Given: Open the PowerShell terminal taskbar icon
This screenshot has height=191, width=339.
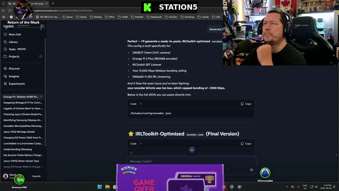Looking at the screenshot, I should [x=239, y=187].
